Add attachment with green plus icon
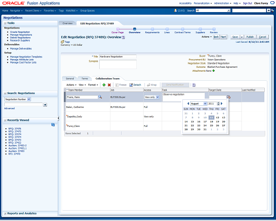The image size is (276, 221). click(x=213, y=71)
